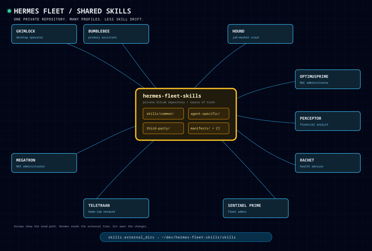Pick the MEGATRON NAS administrator node
372x251 pixels.
pos(44,163)
